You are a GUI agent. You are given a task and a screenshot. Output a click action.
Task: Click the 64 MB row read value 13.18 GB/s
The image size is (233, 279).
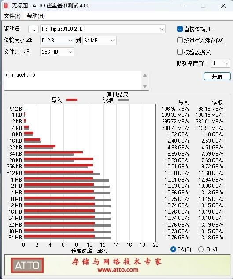(x=211, y=238)
